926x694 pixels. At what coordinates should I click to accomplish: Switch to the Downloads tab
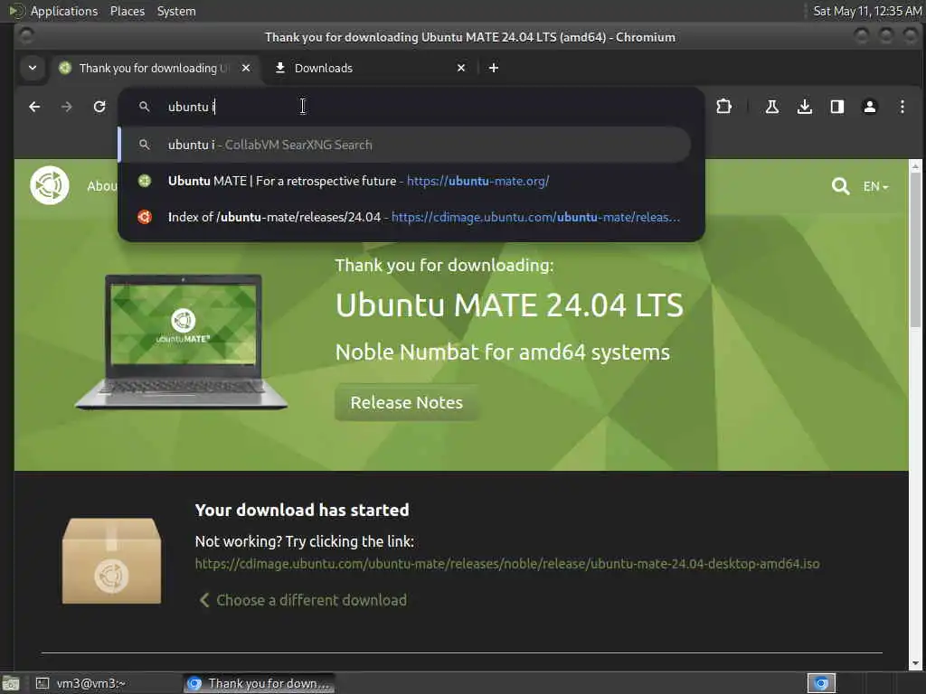click(369, 69)
